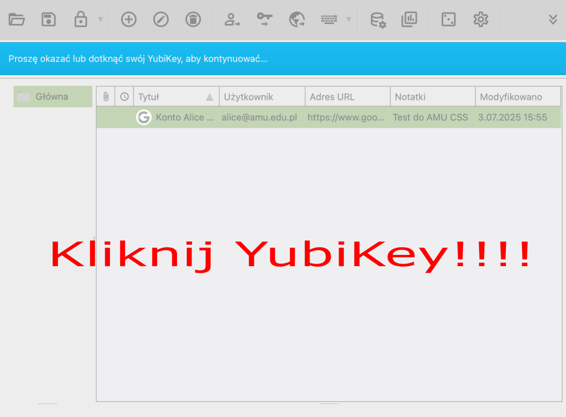Click the open database folder icon
The width and height of the screenshot is (566, 417).
coord(17,20)
